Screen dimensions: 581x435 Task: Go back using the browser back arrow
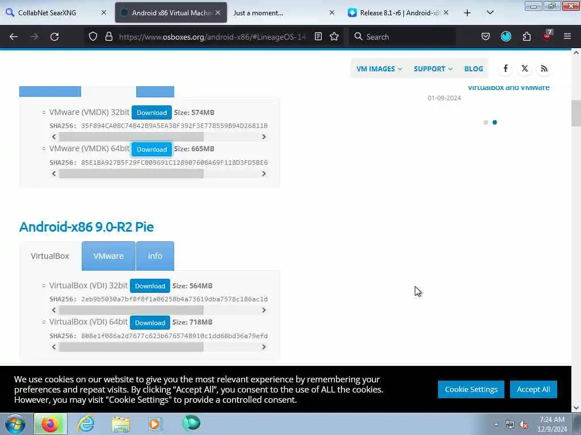click(x=14, y=37)
